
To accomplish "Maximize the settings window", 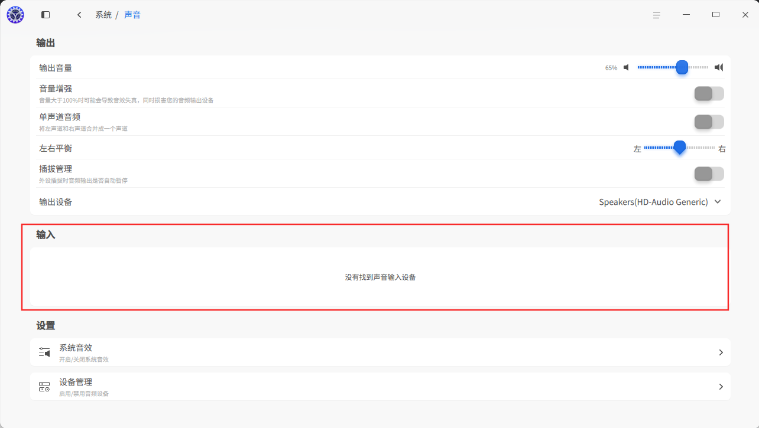I will point(716,15).
